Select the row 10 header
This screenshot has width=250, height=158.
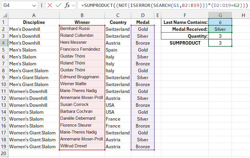click(4, 84)
